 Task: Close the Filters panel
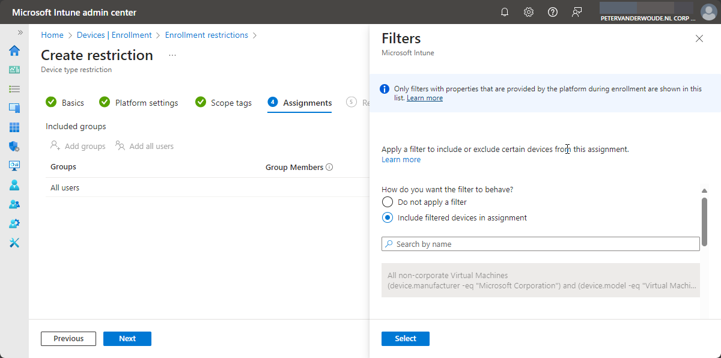click(699, 38)
